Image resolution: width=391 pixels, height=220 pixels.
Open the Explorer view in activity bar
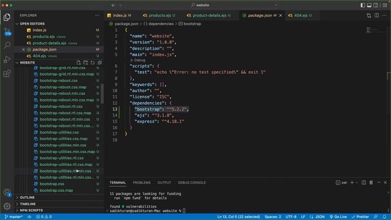coord(7,17)
